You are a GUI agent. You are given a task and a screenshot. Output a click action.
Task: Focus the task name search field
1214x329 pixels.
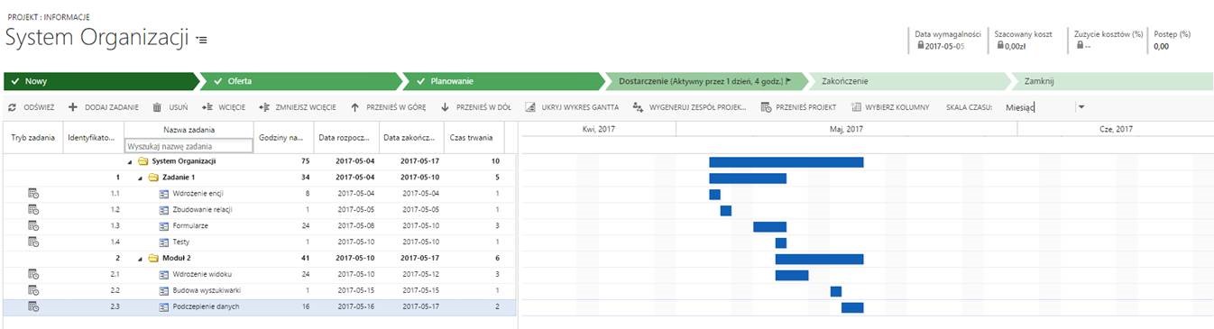(x=188, y=145)
